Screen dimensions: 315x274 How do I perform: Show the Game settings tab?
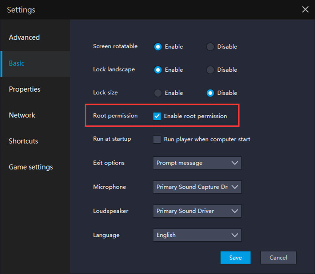click(x=35, y=167)
